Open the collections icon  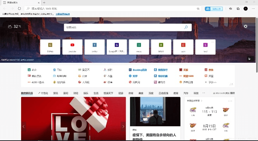coord(238,8)
